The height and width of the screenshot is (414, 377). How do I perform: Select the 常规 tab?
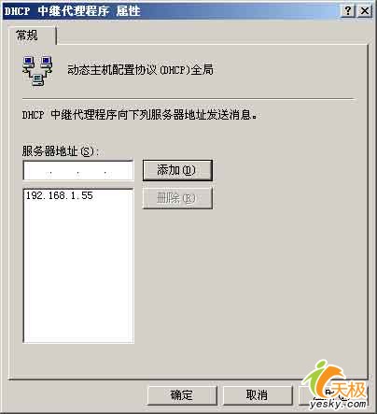27,36
